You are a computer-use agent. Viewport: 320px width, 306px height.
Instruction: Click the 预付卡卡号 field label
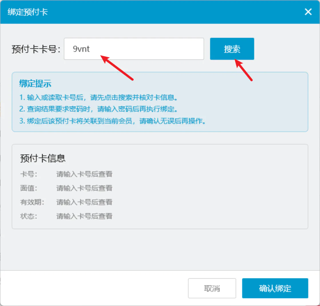(x=36, y=49)
